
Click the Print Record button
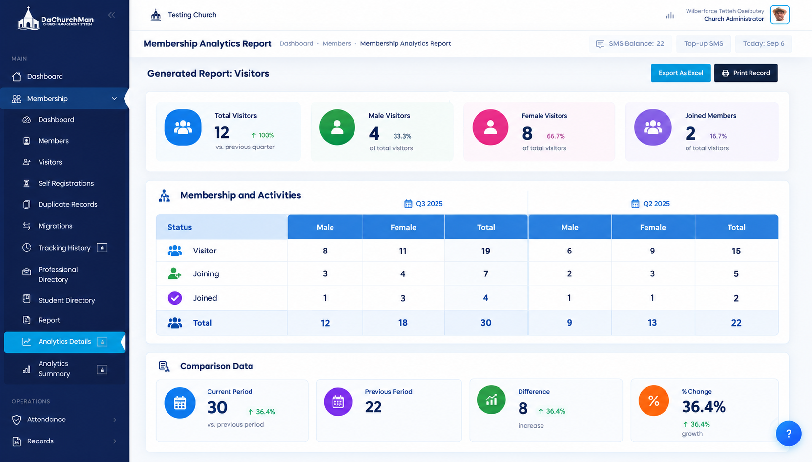tap(746, 73)
